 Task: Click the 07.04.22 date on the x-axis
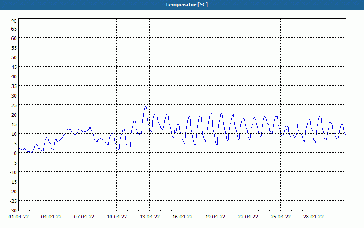point(84,217)
